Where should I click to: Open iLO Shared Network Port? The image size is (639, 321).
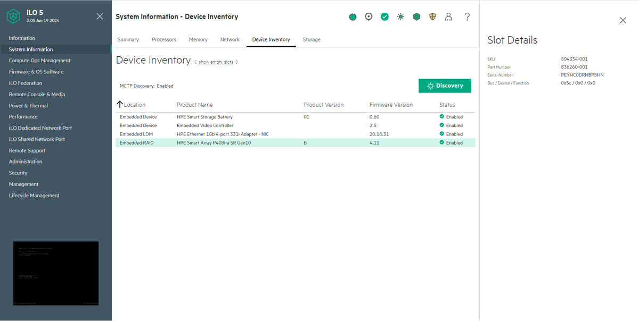click(x=37, y=139)
